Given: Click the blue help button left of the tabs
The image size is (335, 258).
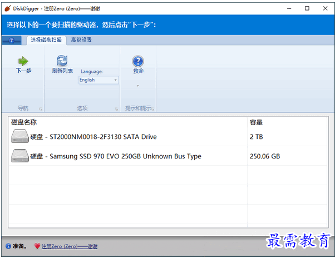Looking at the screenshot, I should click(x=12, y=40).
